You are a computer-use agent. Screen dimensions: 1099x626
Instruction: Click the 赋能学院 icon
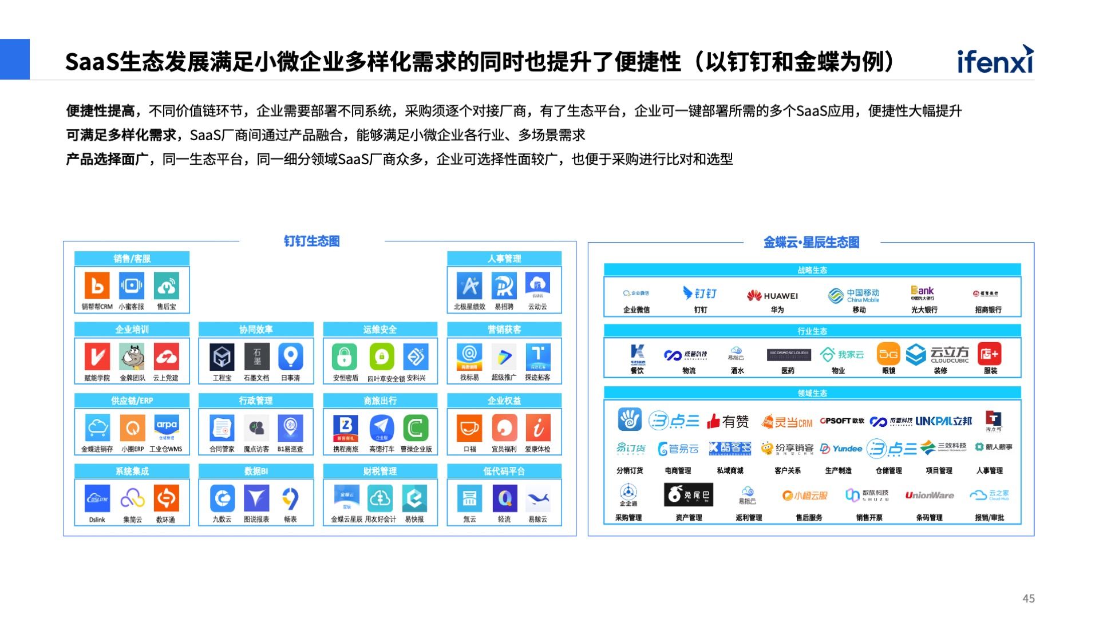pos(97,356)
